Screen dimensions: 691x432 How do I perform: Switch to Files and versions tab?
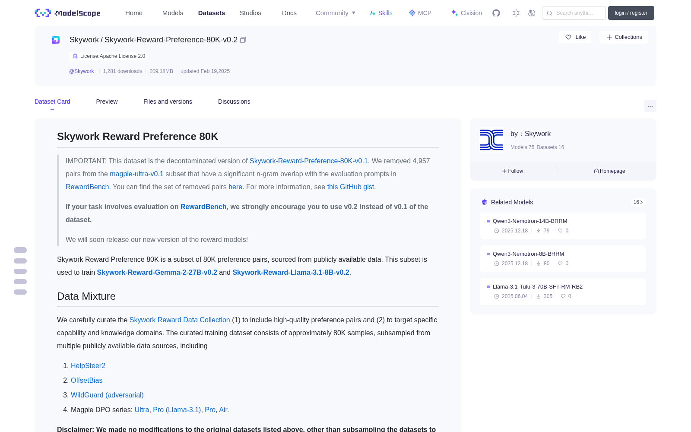[168, 102]
